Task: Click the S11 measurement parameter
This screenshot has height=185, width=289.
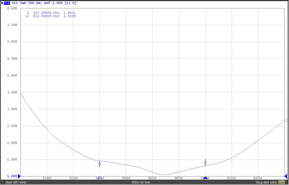Action: (x=13, y=3)
